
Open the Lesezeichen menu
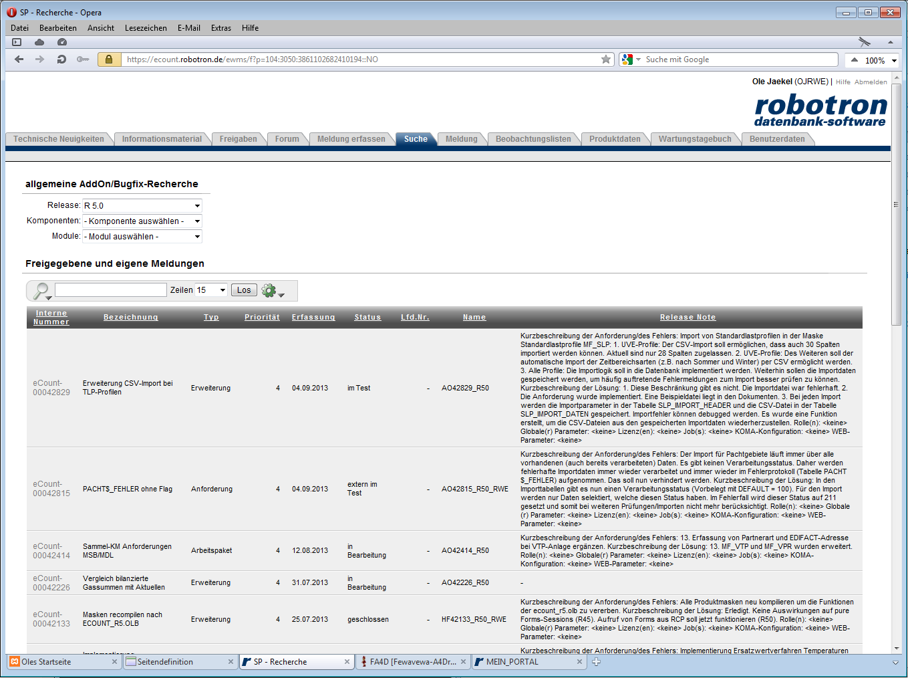click(146, 28)
